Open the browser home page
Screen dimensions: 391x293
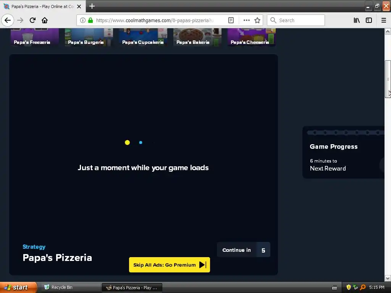point(45,20)
